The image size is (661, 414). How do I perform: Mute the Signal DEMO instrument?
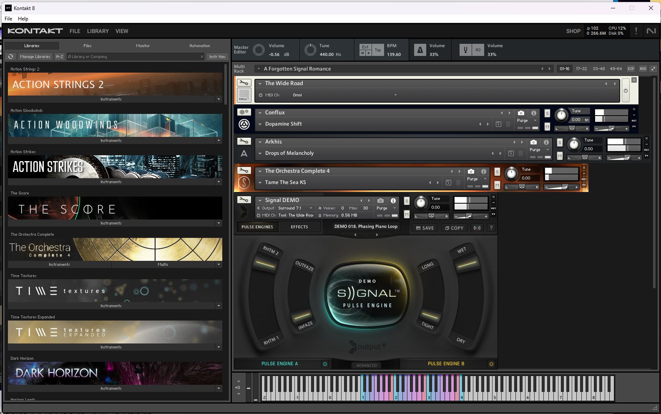click(x=407, y=214)
